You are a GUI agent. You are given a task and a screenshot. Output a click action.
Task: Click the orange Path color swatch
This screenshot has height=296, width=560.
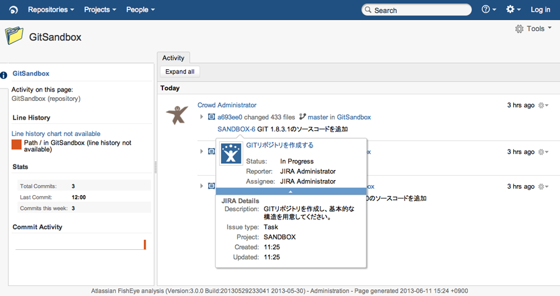16,145
